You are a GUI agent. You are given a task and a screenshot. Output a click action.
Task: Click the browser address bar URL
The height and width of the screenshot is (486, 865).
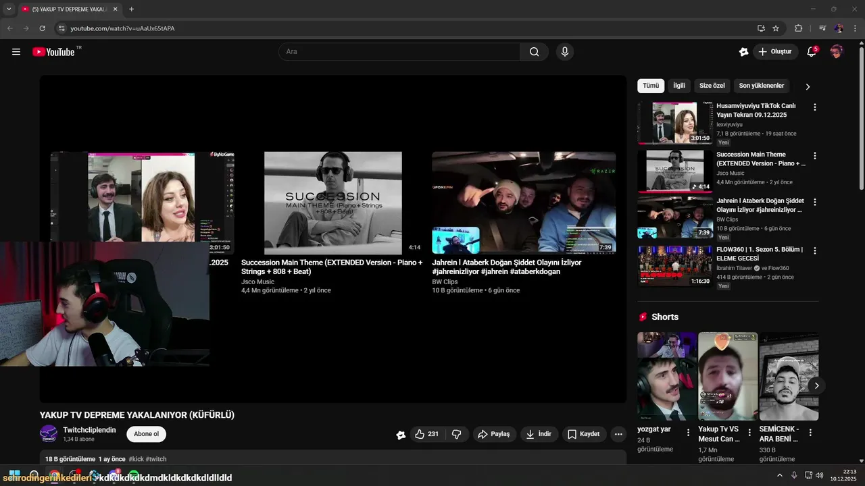(x=123, y=28)
